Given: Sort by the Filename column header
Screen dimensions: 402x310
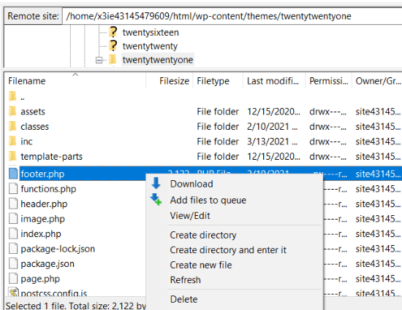Looking at the screenshot, I should tap(27, 81).
